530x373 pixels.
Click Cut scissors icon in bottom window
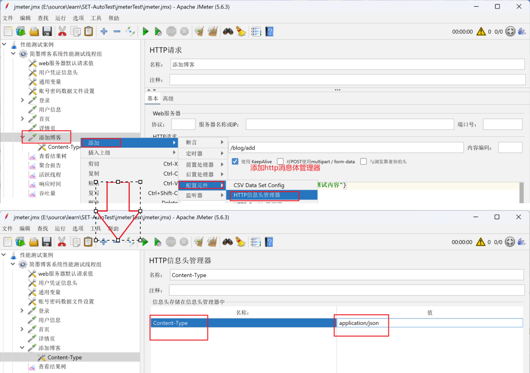point(62,242)
